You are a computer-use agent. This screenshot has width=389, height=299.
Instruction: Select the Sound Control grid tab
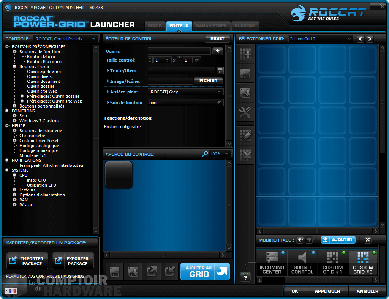click(302, 262)
